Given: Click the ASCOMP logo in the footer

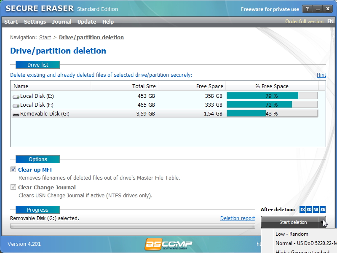Looking at the screenshot, I should point(168,244).
